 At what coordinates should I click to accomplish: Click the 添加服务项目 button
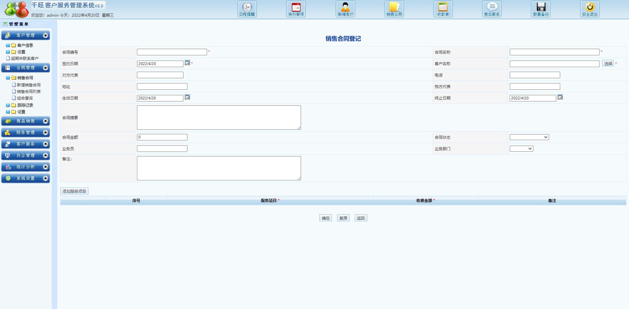(x=74, y=191)
